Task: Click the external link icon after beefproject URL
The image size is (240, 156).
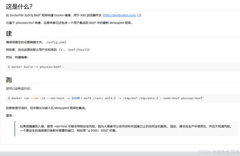Action: [138, 15]
